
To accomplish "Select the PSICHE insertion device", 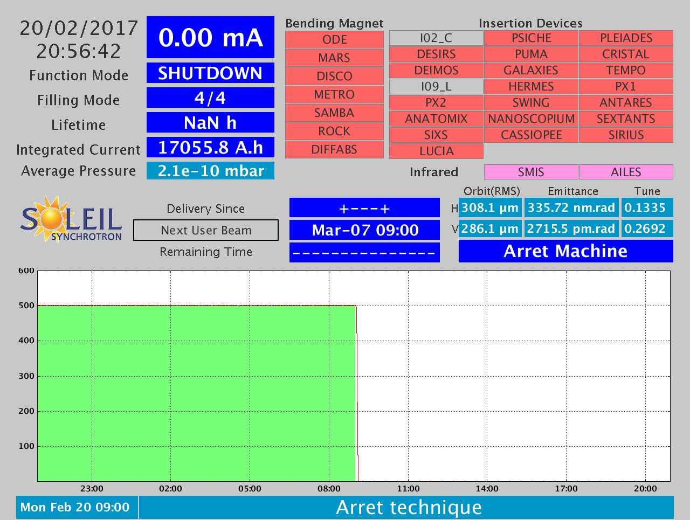I will (531, 38).
